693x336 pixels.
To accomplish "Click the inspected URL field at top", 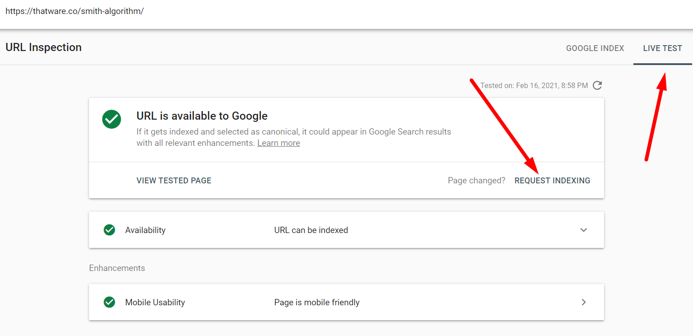I will click(x=75, y=11).
